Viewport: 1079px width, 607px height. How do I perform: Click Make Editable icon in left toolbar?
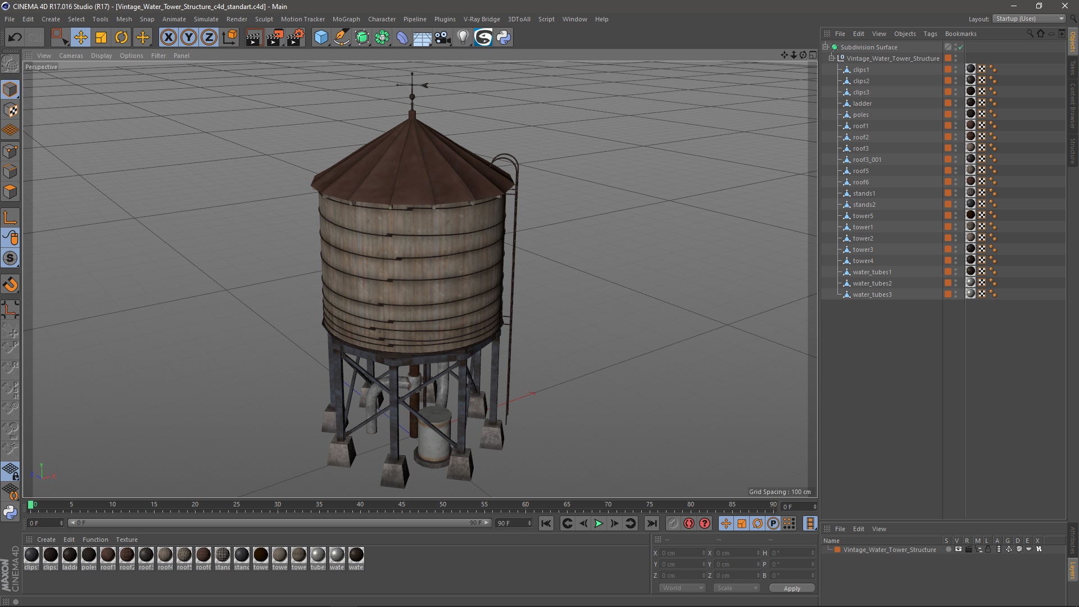point(10,64)
